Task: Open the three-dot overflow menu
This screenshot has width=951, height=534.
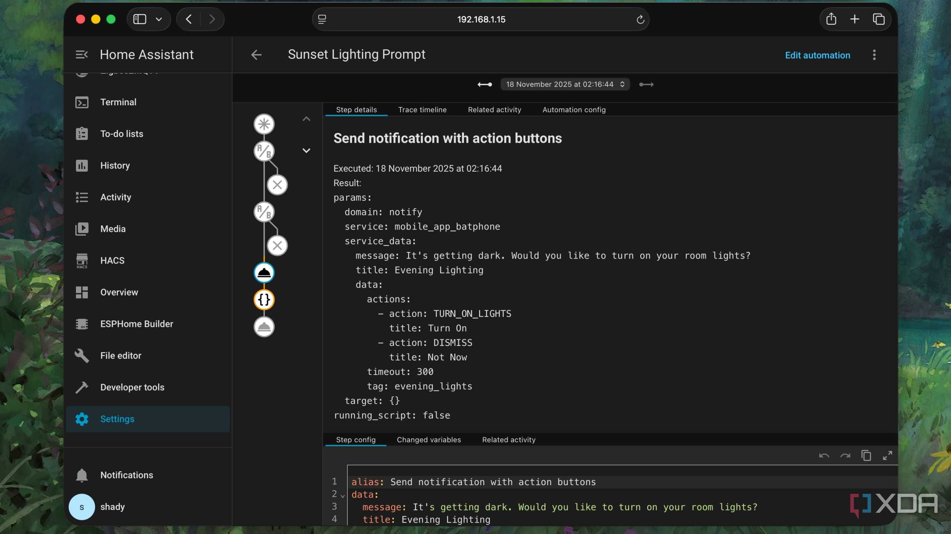Action: 874,55
